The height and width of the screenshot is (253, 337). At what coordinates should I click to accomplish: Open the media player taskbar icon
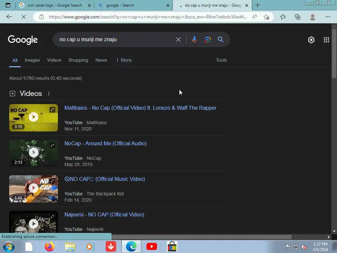[x=90, y=246]
